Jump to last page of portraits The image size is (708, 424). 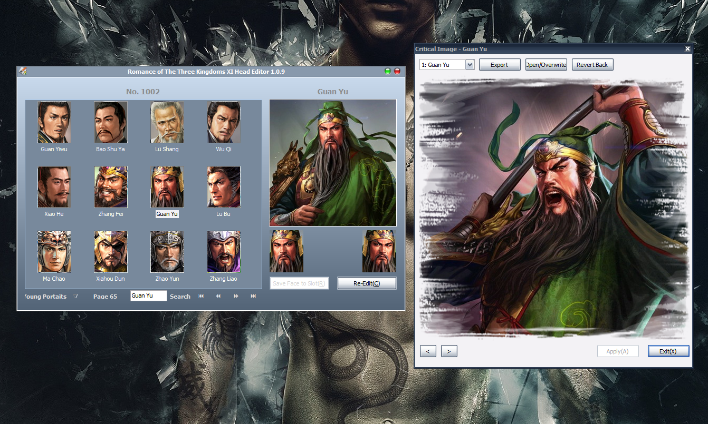(x=253, y=296)
